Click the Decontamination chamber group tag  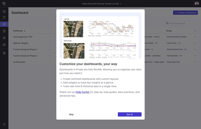pyautogui.click(x=176, y=37)
